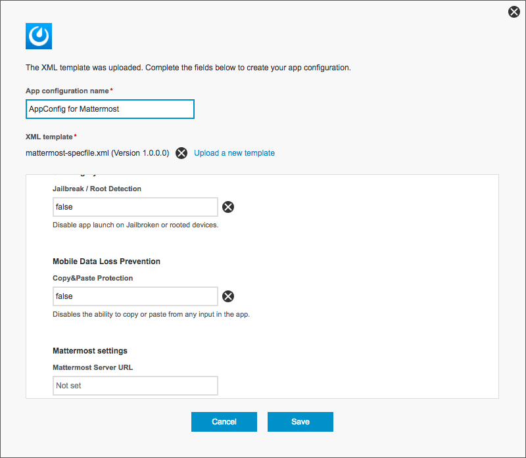
Task: Click 'Disables the ability to copy' description
Action: 151,314
